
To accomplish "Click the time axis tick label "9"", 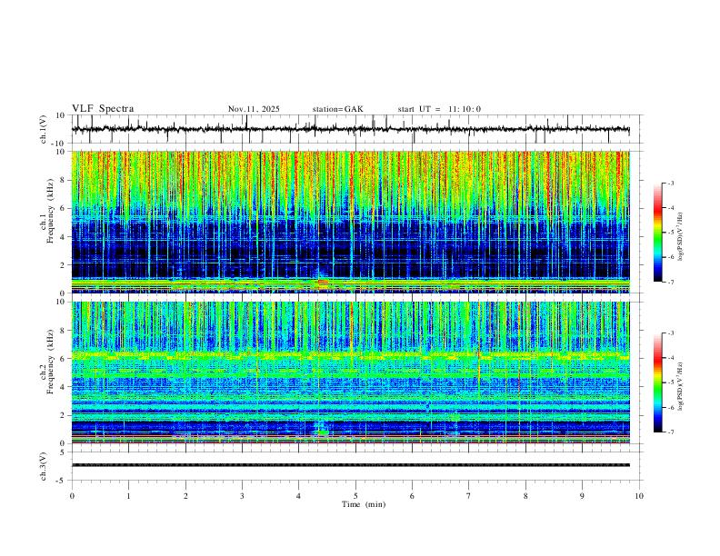I will pos(582,496).
